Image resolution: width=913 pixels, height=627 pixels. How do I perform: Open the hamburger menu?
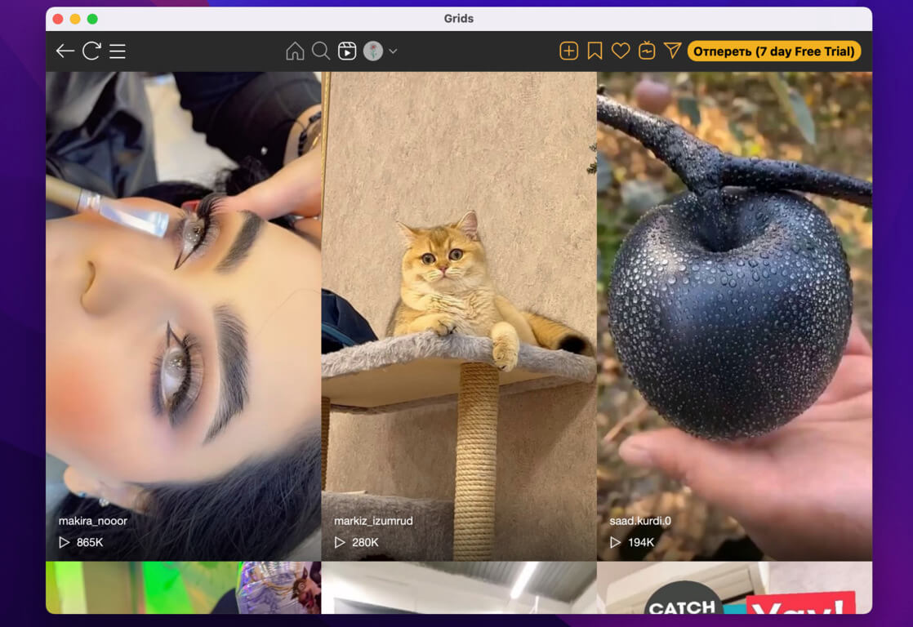118,51
